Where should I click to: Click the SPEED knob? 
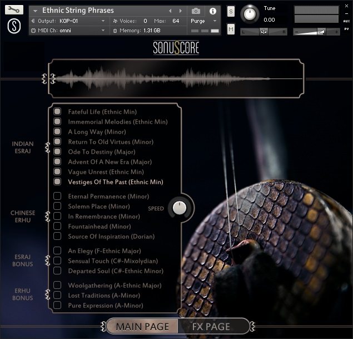180,208
